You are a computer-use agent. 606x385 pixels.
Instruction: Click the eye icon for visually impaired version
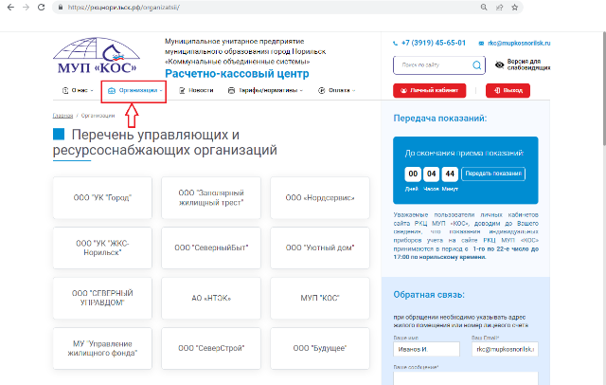(x=501, y=65)
